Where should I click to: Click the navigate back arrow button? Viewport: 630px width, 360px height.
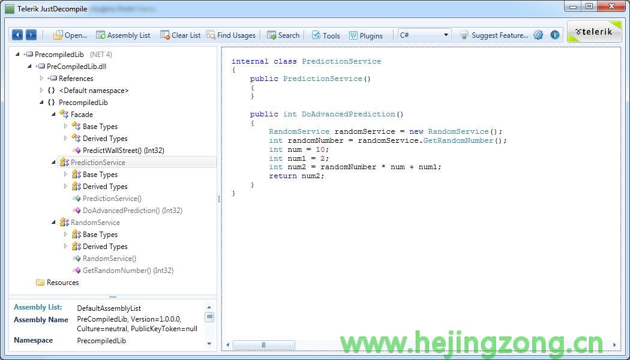click(x=17, y=35)
